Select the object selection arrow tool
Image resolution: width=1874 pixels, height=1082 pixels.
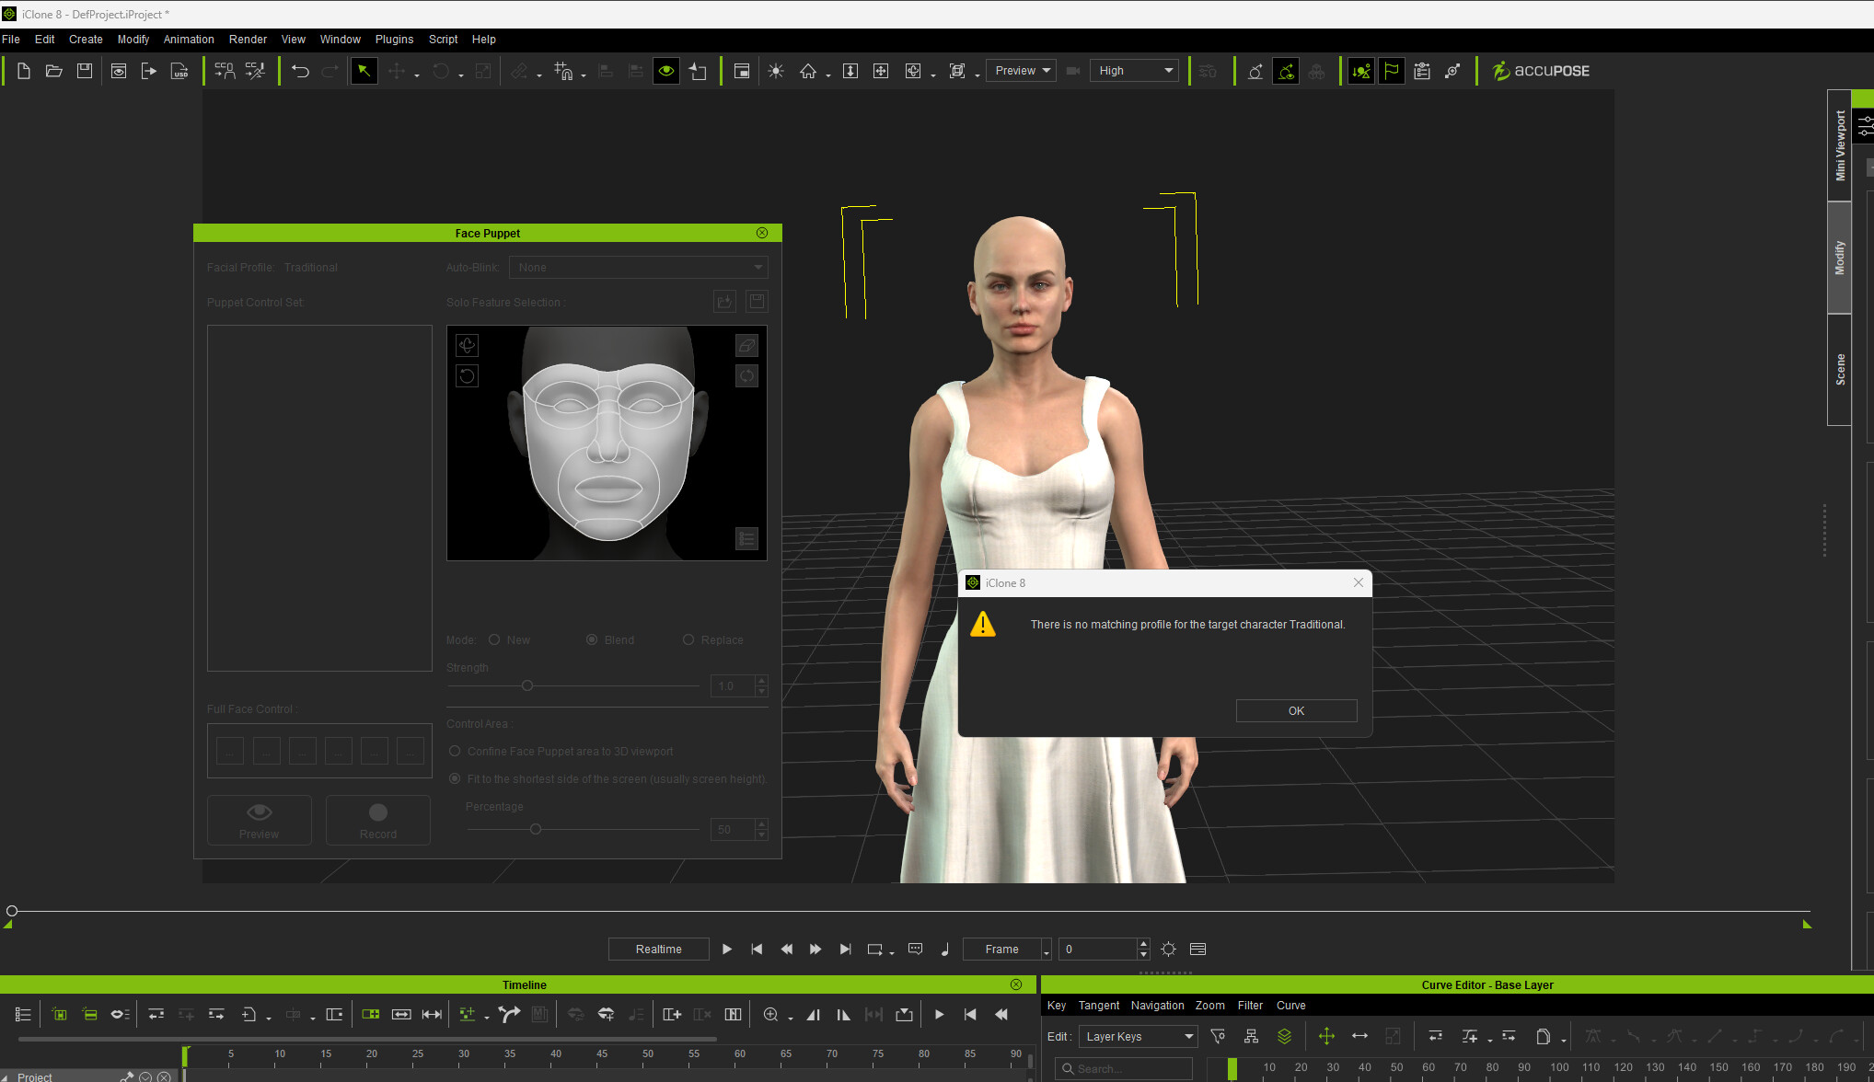pyautogui.click(x=364, y=71)
